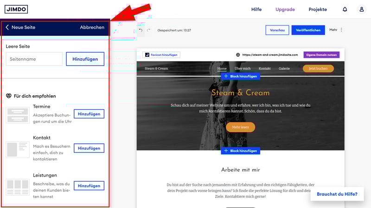The image size is (371, 208).
Task: Select Galerie in site navigation
Action: tap(284, 68)
